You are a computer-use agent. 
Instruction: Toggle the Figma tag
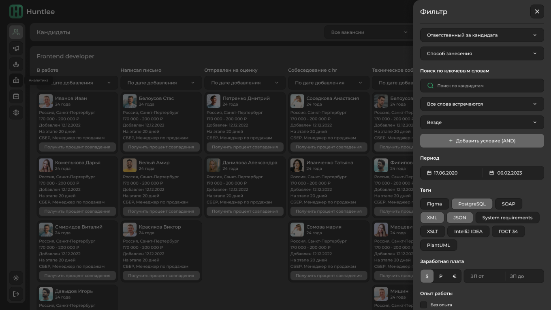(434, 204)
